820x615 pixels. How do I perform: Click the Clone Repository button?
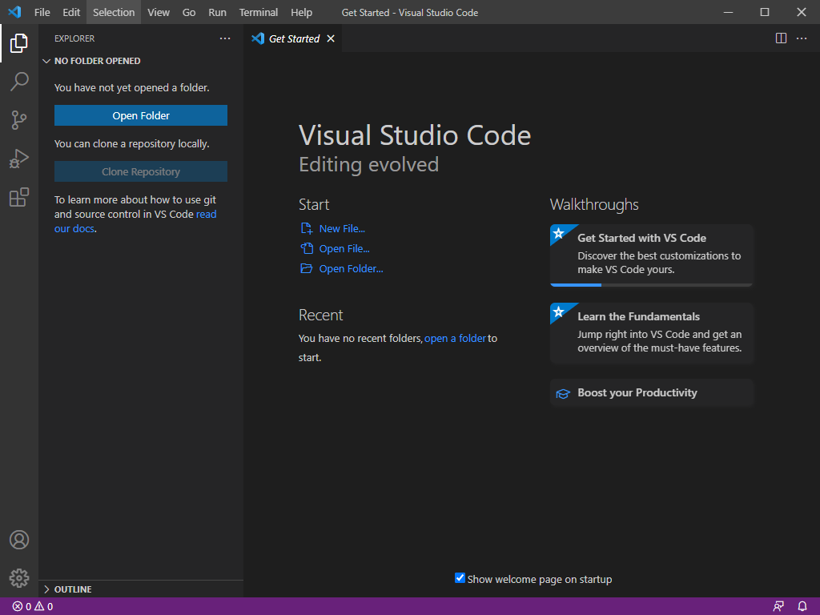[x=141, y=171]
